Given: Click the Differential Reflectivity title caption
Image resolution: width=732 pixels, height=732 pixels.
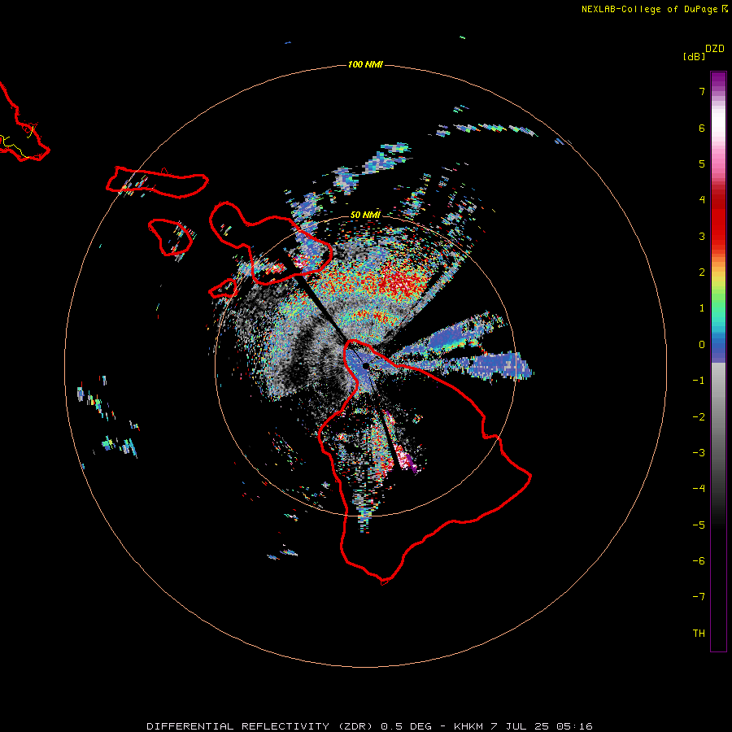Looking at the screenshot, I should coord(369,726).
